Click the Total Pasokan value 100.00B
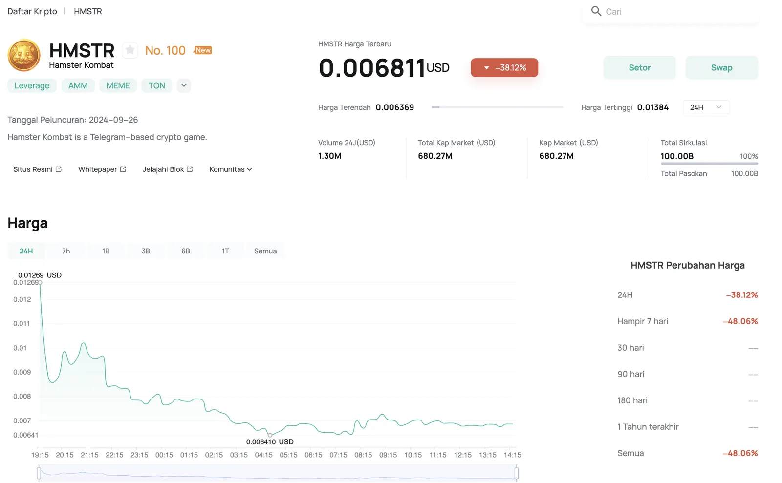Screen dimensions: 782x483 pos(744,173)
